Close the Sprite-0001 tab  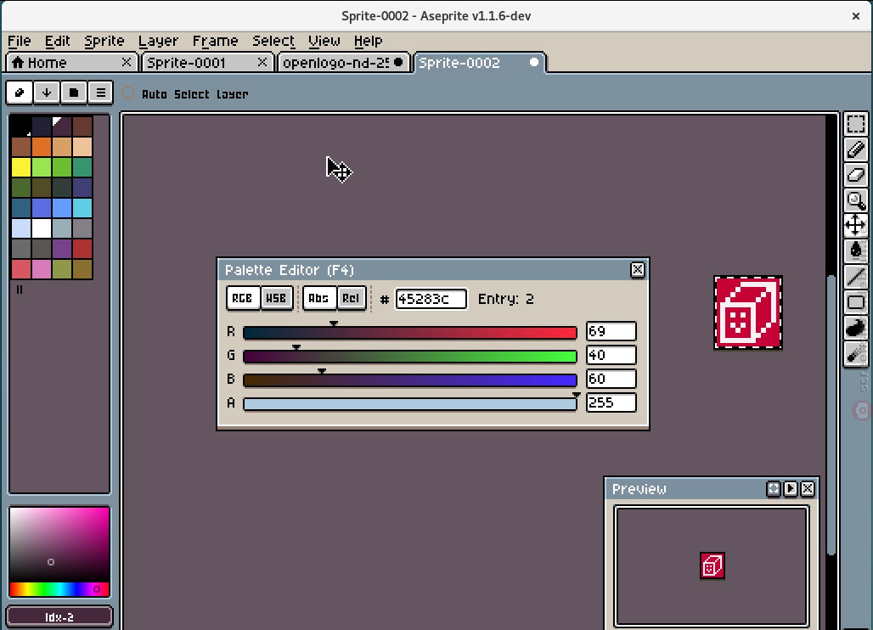(262, 62)
